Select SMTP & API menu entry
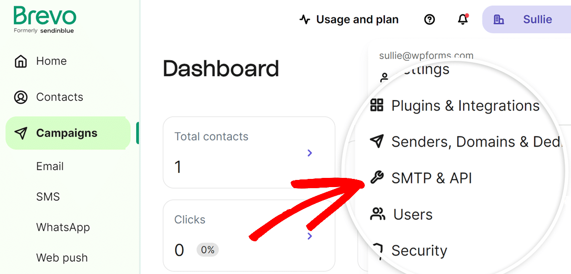Screen dimensions: 571x274 coord(431,178)
